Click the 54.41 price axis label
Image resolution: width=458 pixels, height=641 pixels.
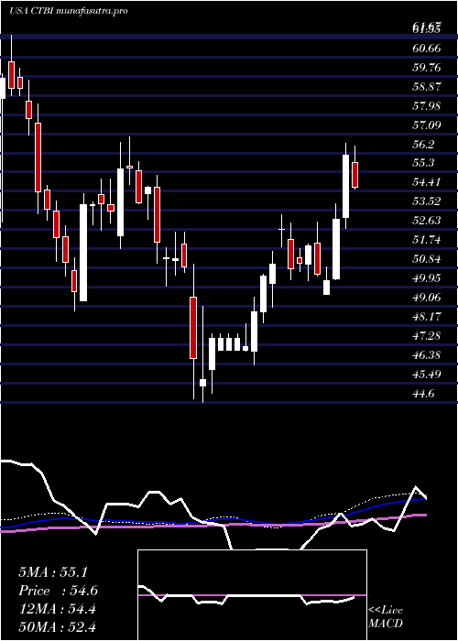(427, 182)
